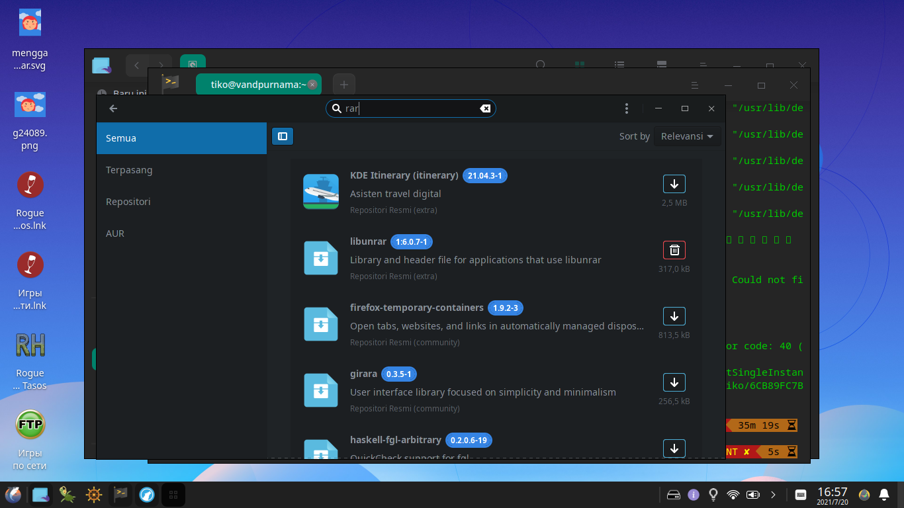Select the Semua category

point(181,138)
